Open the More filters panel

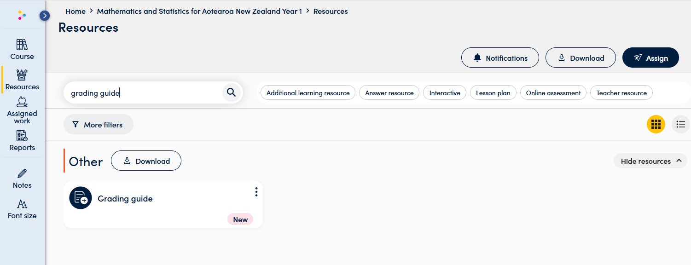point(98,125)
